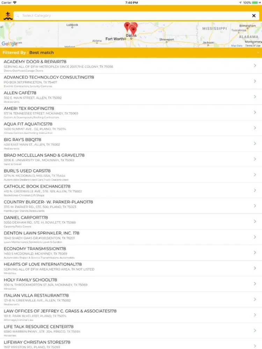Tap the Wi-Fi status bar icon

[x=15, y=2]
